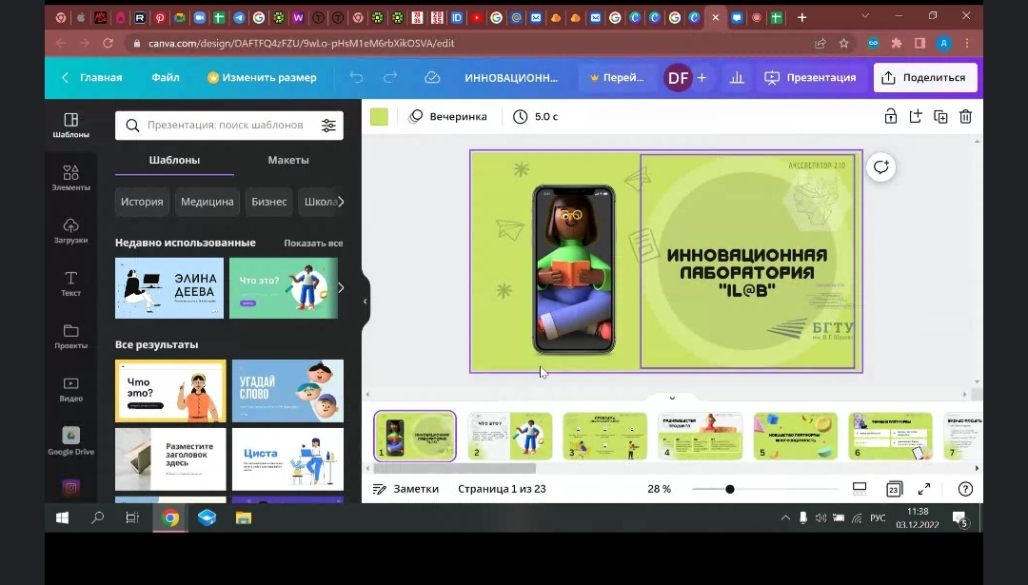This screenshot has width=1028, height=585.
Task: Open the Windows Start menu
Action: tap(62, 517)
